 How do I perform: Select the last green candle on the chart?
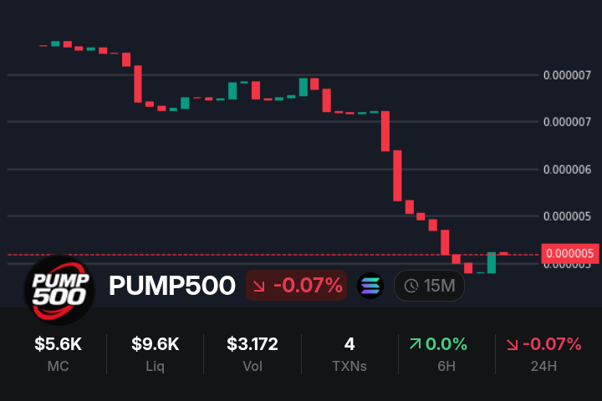click(492, 262)
